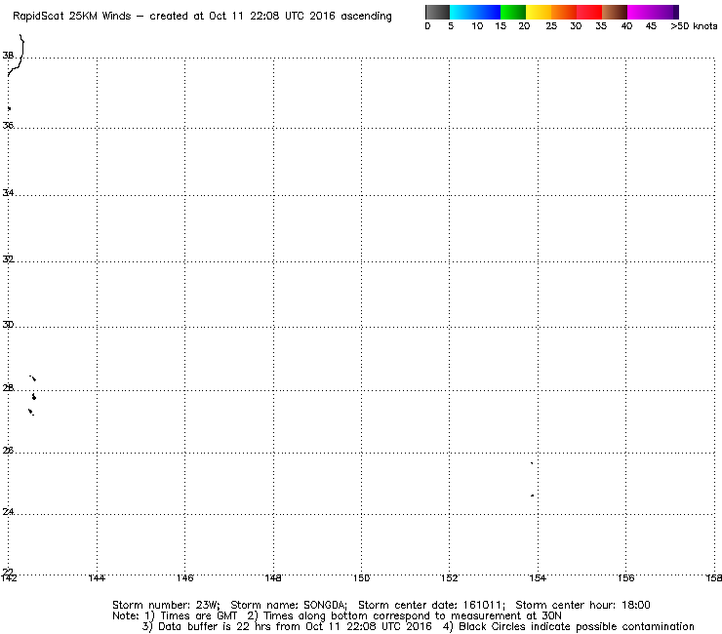Click the '45' legend tick label
The width and height of the screenshot is (722, 634).
tap(651, 26)
